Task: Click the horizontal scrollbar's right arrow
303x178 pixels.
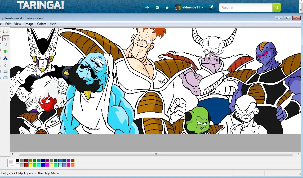Action: pos(298,154)
